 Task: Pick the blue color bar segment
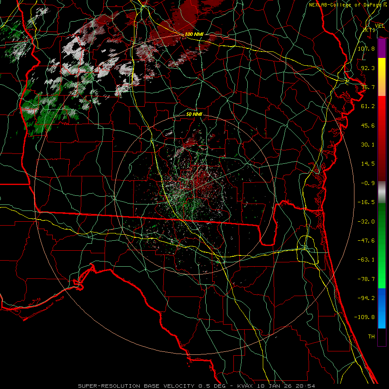click(x=382, y=308)
